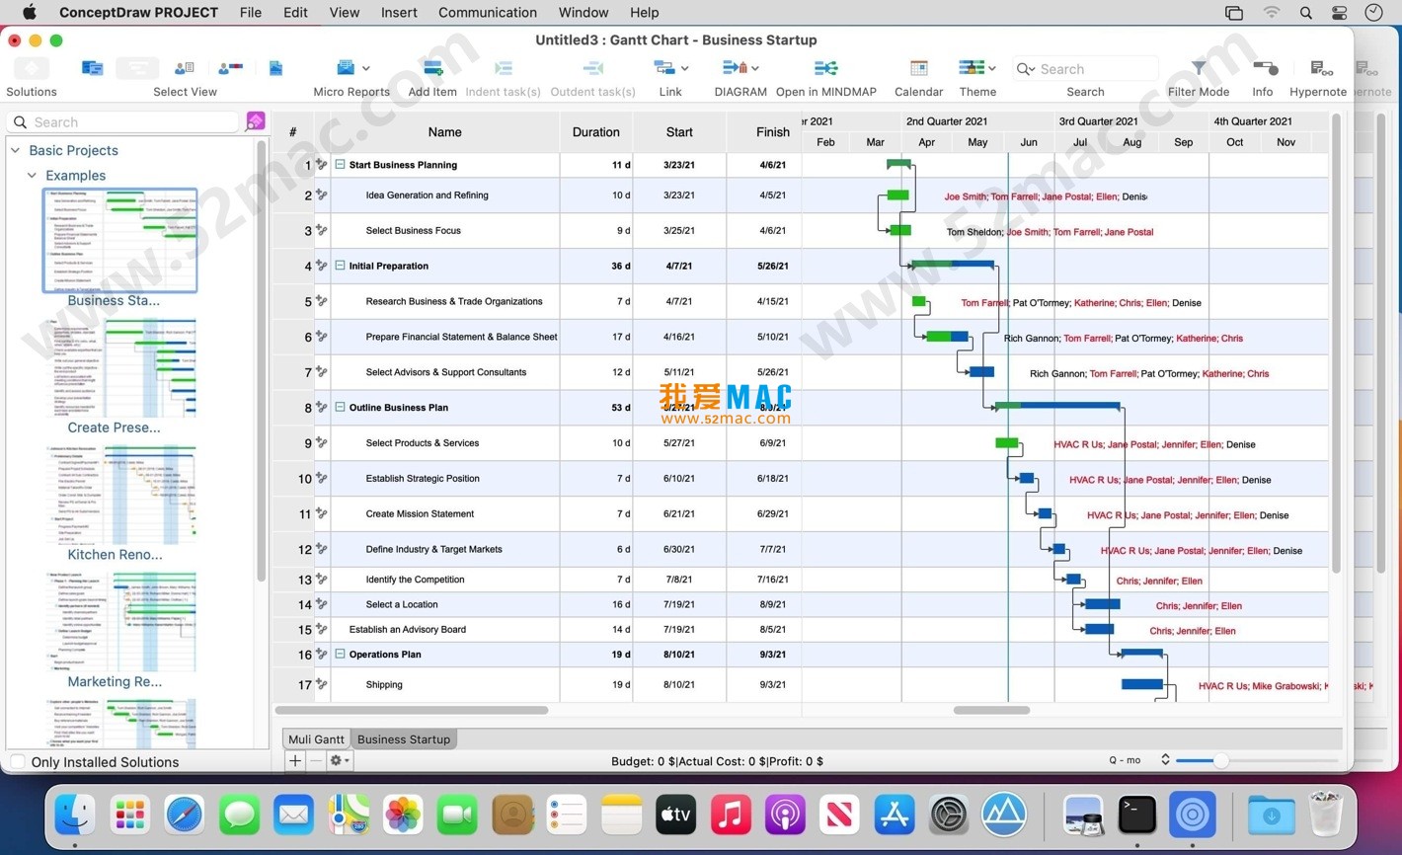
Task: Open the Insert menu
Action: (x=399, y=13)
